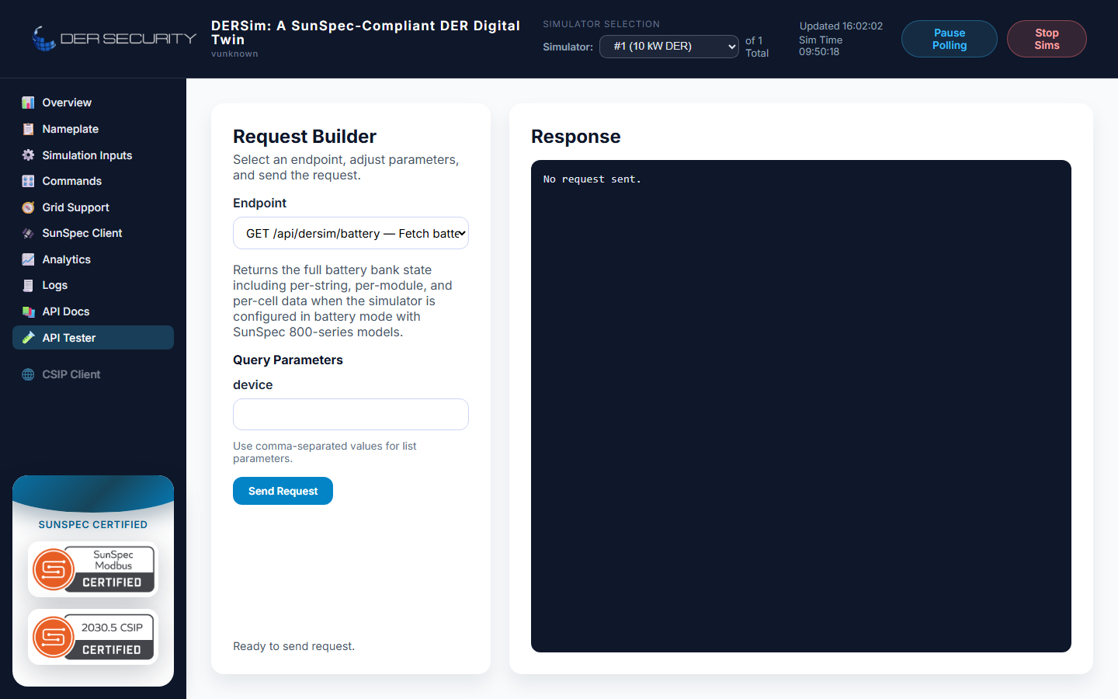Screen dimensions: 1118x699
Task: Open the Simulator selection dropdown
Action: point(669,47)
